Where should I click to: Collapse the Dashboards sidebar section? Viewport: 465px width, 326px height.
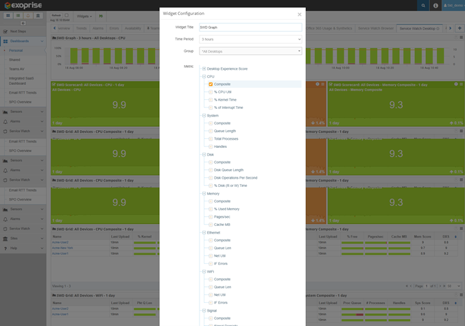point(42,41)
